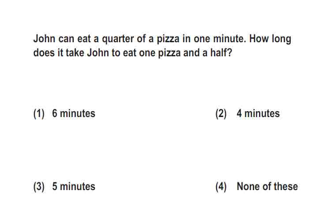Click the word "John" starting the question

click(x=44, y=39)
